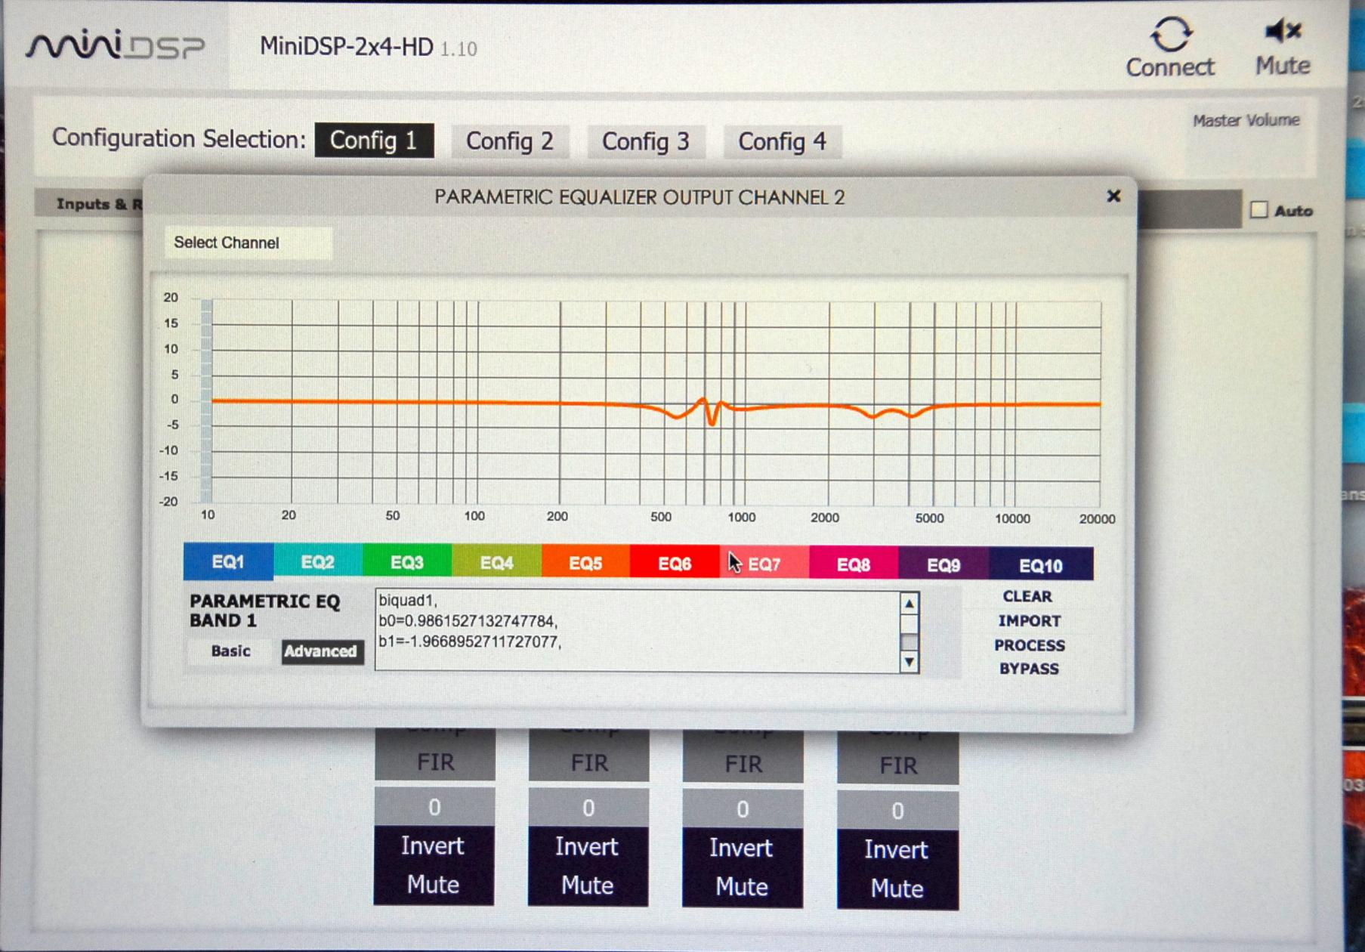Switch to Basic EQ mode
Screen dimensions: 1365x952
[x=231, y=651]
